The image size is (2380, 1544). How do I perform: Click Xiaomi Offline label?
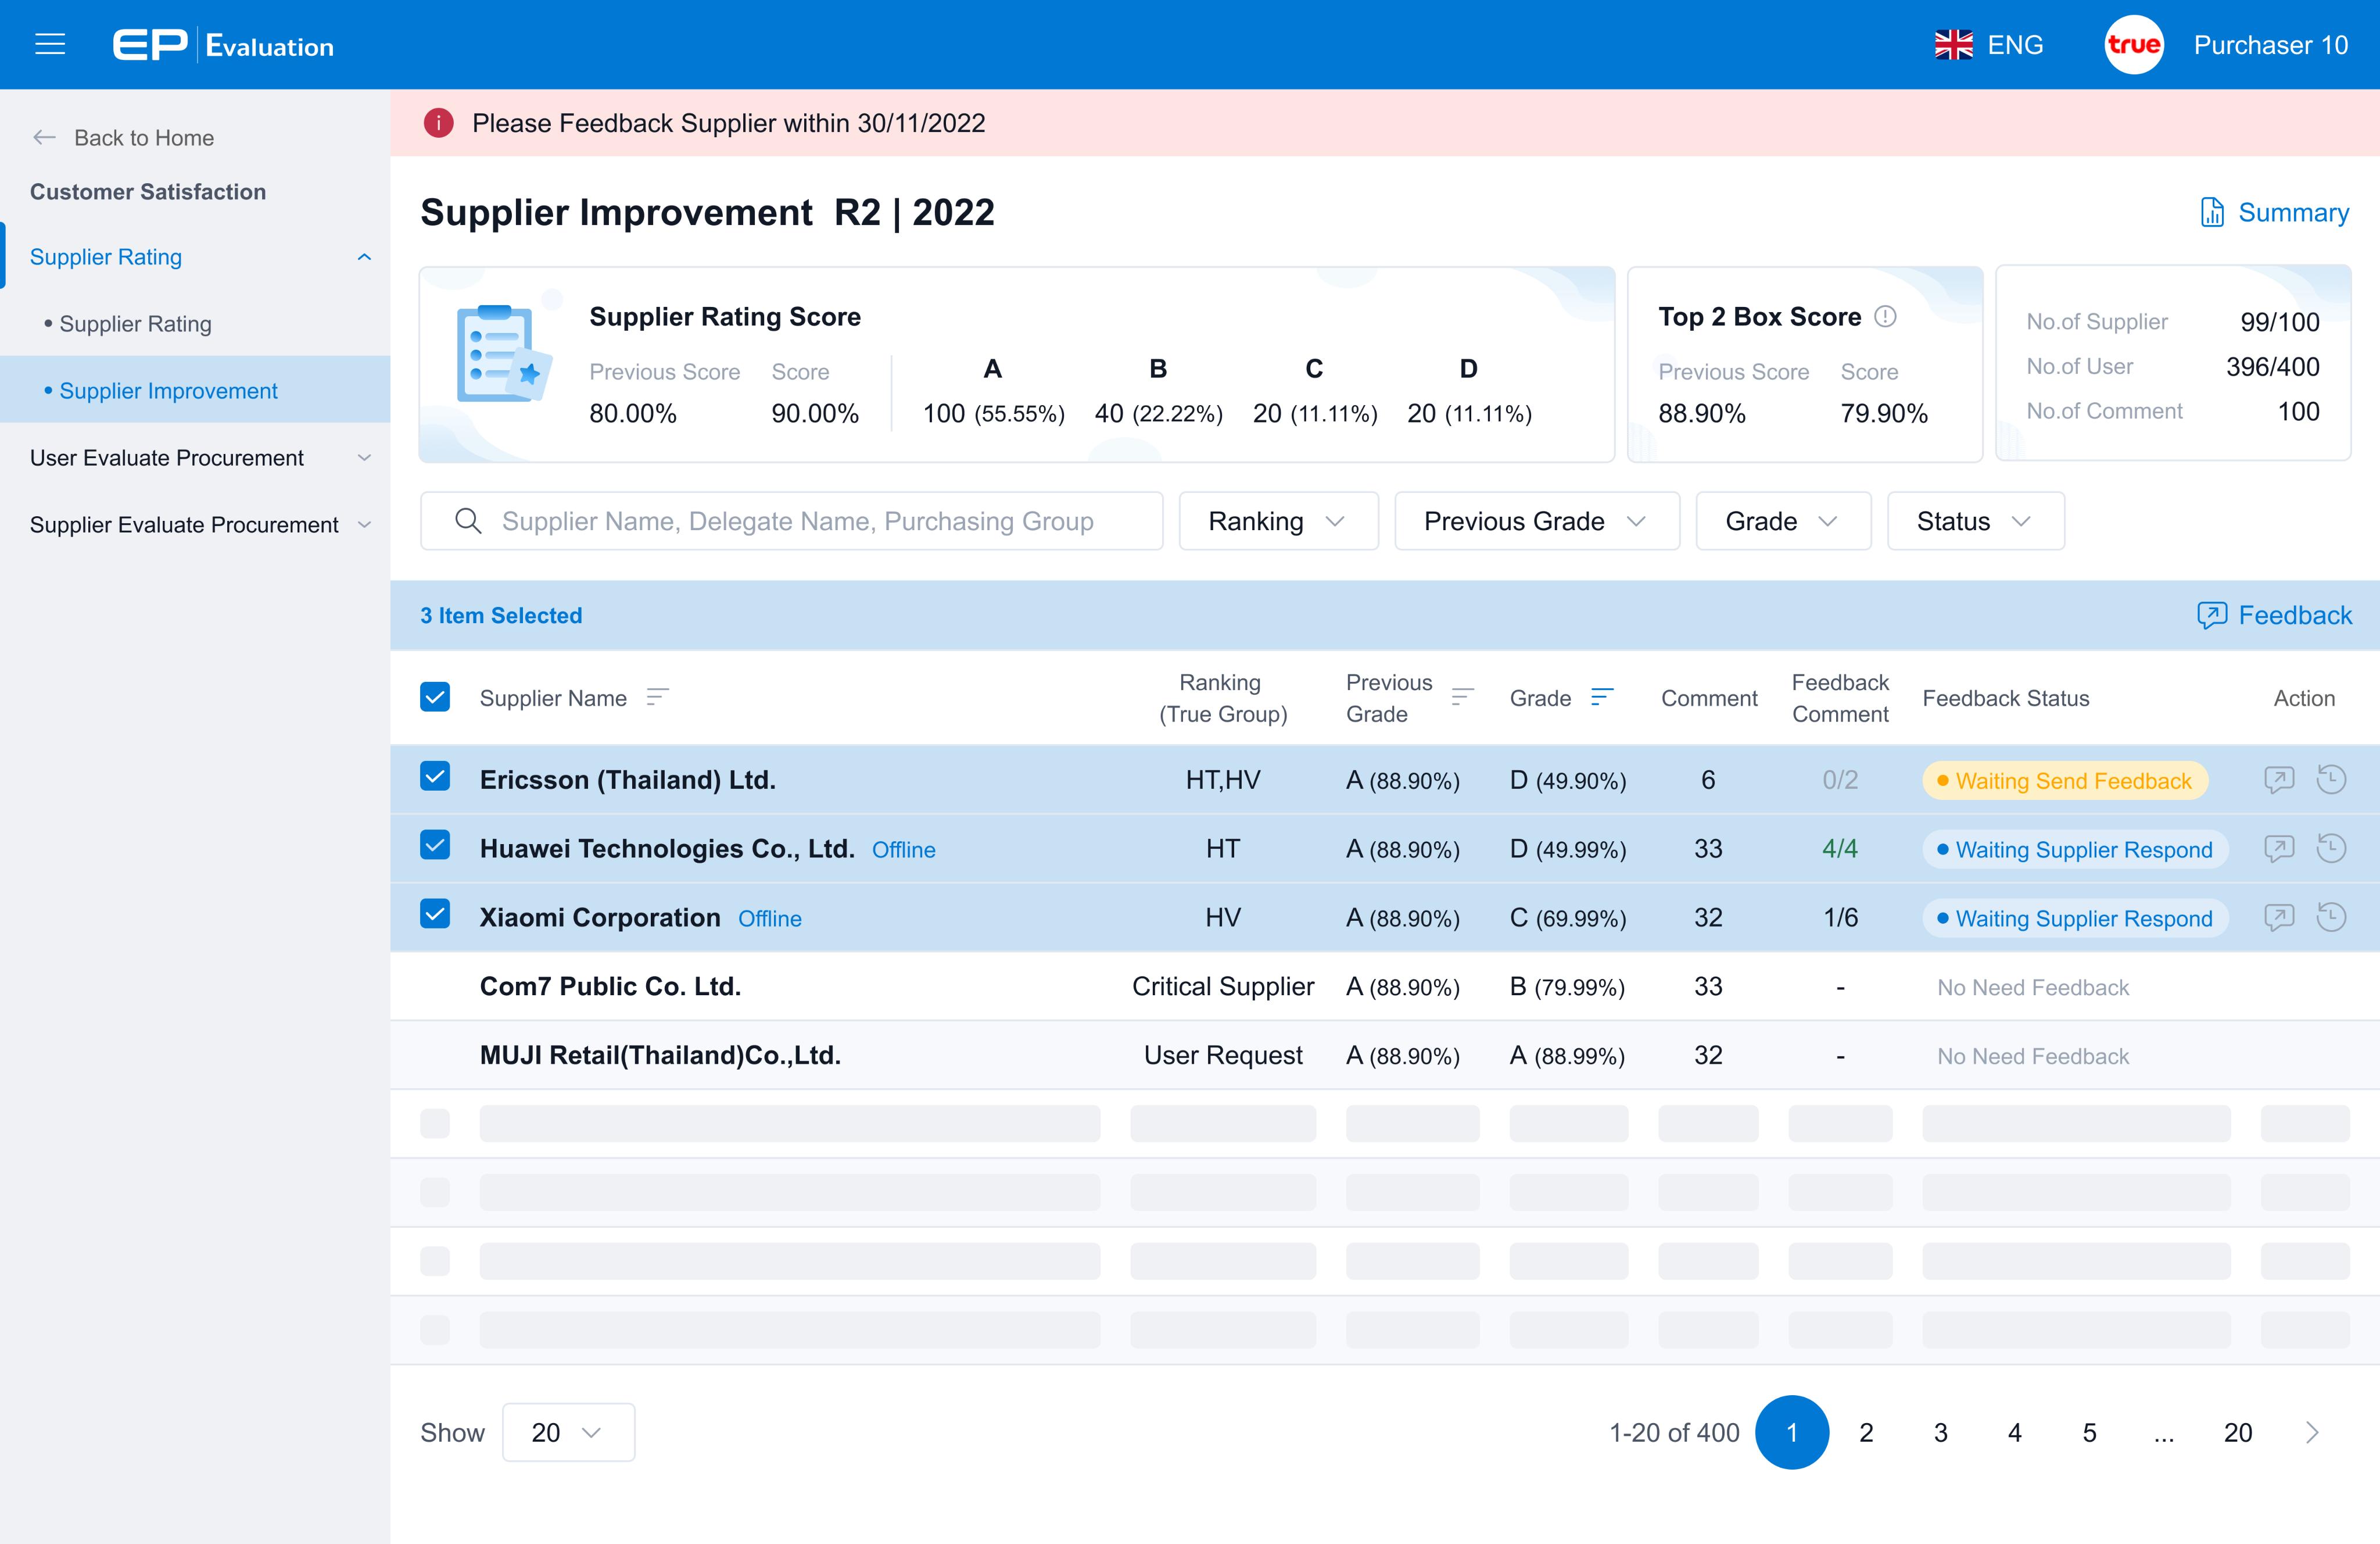[x=770, y=918]
